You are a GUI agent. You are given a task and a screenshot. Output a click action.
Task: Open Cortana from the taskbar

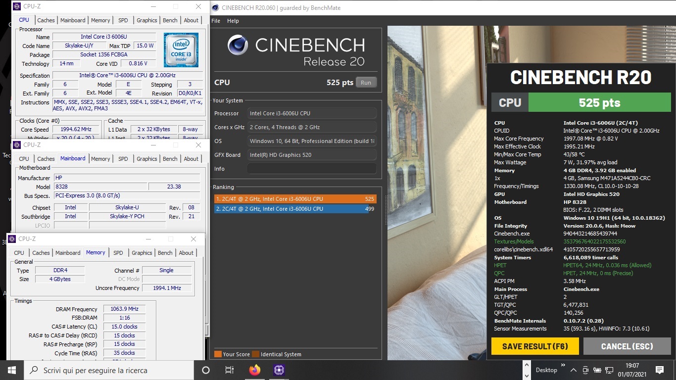(206, 370)
